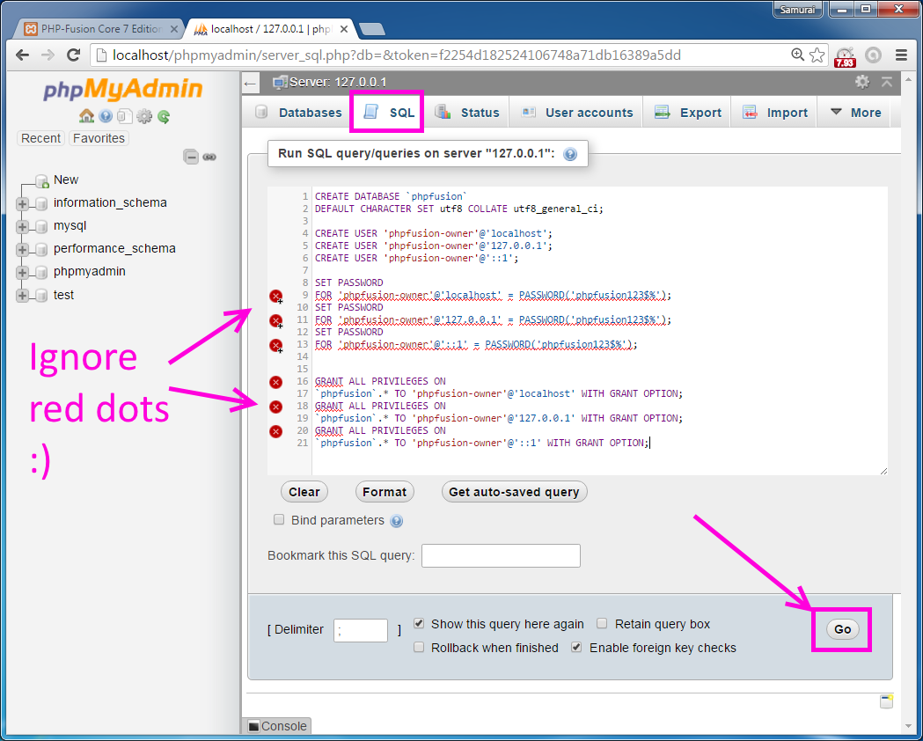Click the speed extension icon 7.93

pyautogui.click(x=845, y=56)
